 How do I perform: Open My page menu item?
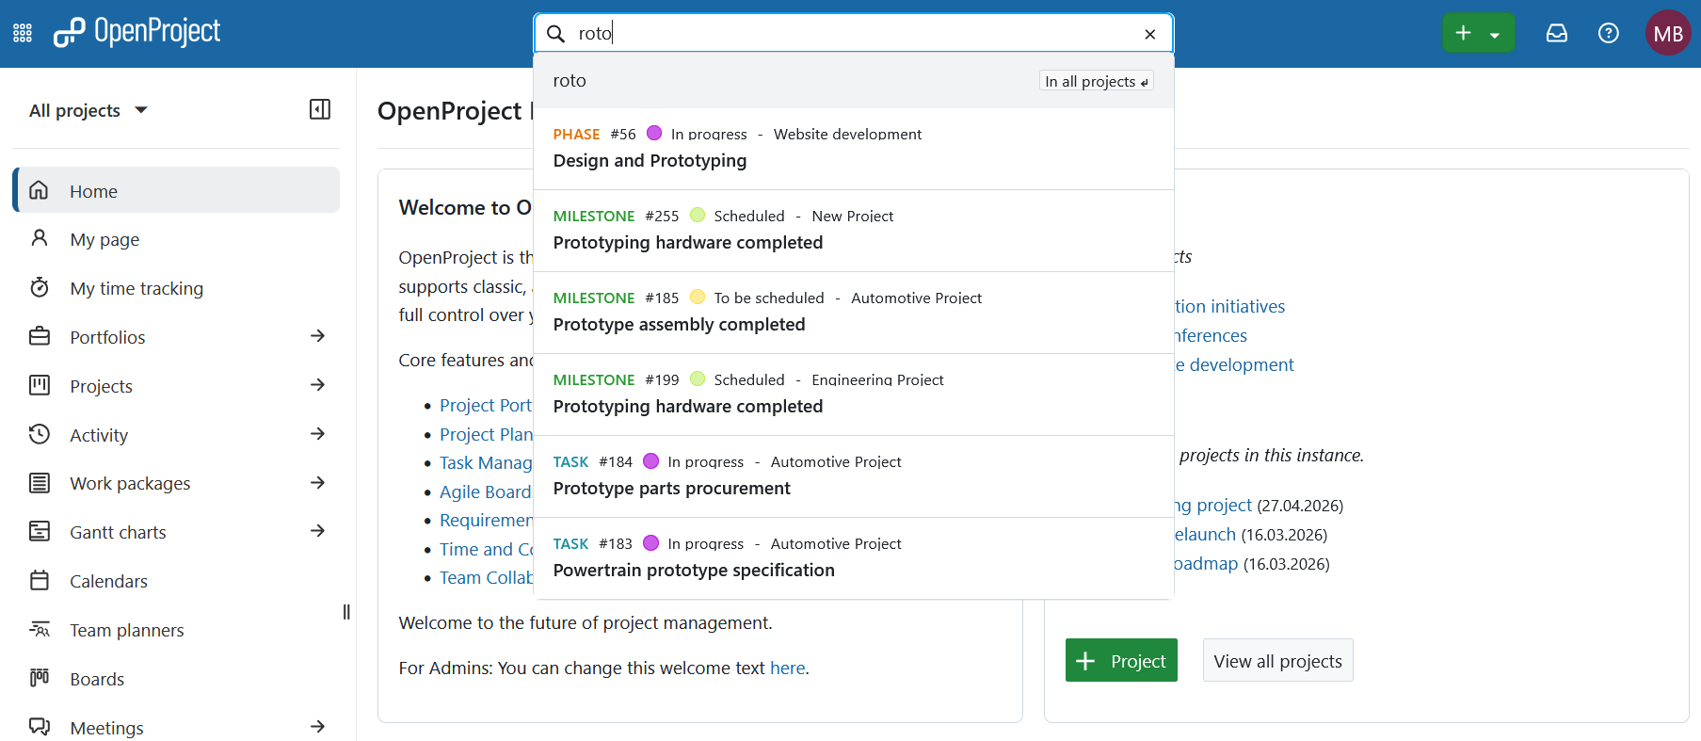point(176,239)
